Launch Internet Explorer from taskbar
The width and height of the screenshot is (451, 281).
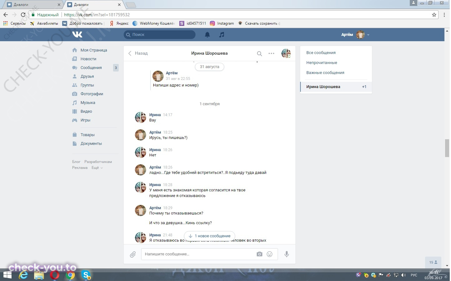pos(23,275)
